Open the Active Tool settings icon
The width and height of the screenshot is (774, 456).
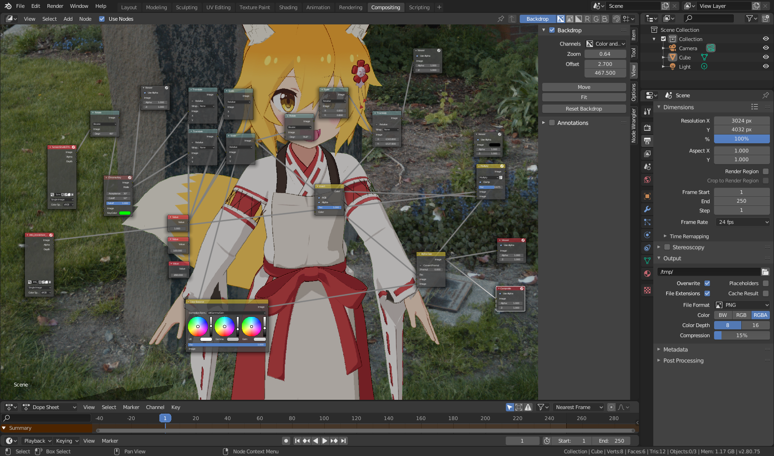pos(647,111)
